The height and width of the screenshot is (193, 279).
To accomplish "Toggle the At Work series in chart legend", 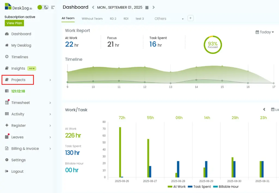I will [x=177, y=186].
